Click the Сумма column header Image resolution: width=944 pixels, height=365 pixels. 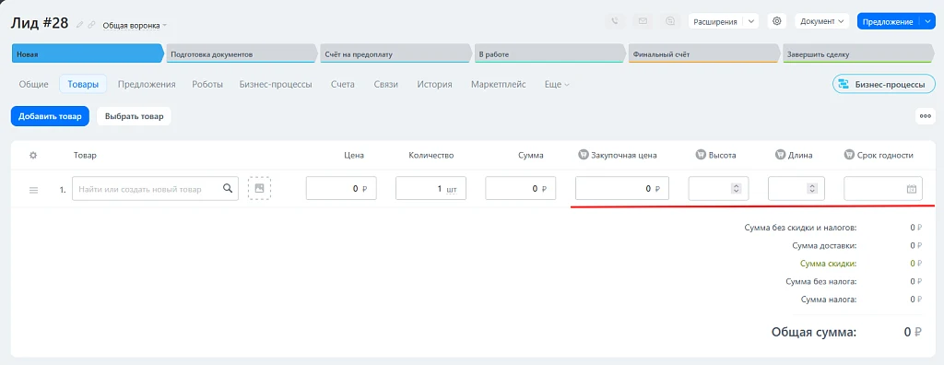click(x=531, y=155)
